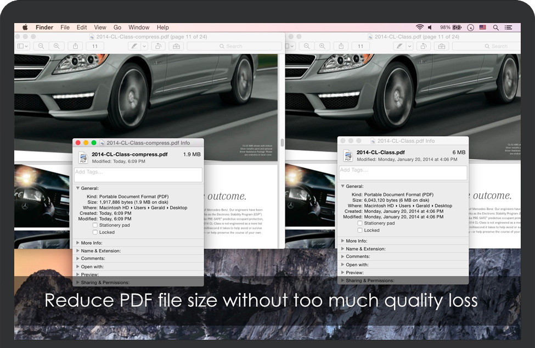Show markup toolbox in right Preview window
Viewport: 535px width, 348px height.
[x=441, y=47]
